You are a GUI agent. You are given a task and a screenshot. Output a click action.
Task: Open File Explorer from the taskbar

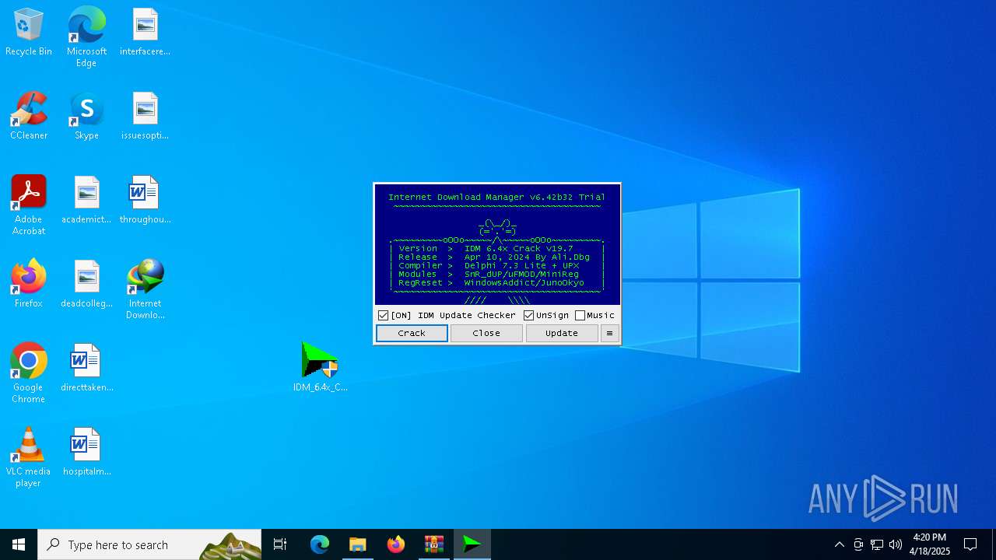point(358,544)
